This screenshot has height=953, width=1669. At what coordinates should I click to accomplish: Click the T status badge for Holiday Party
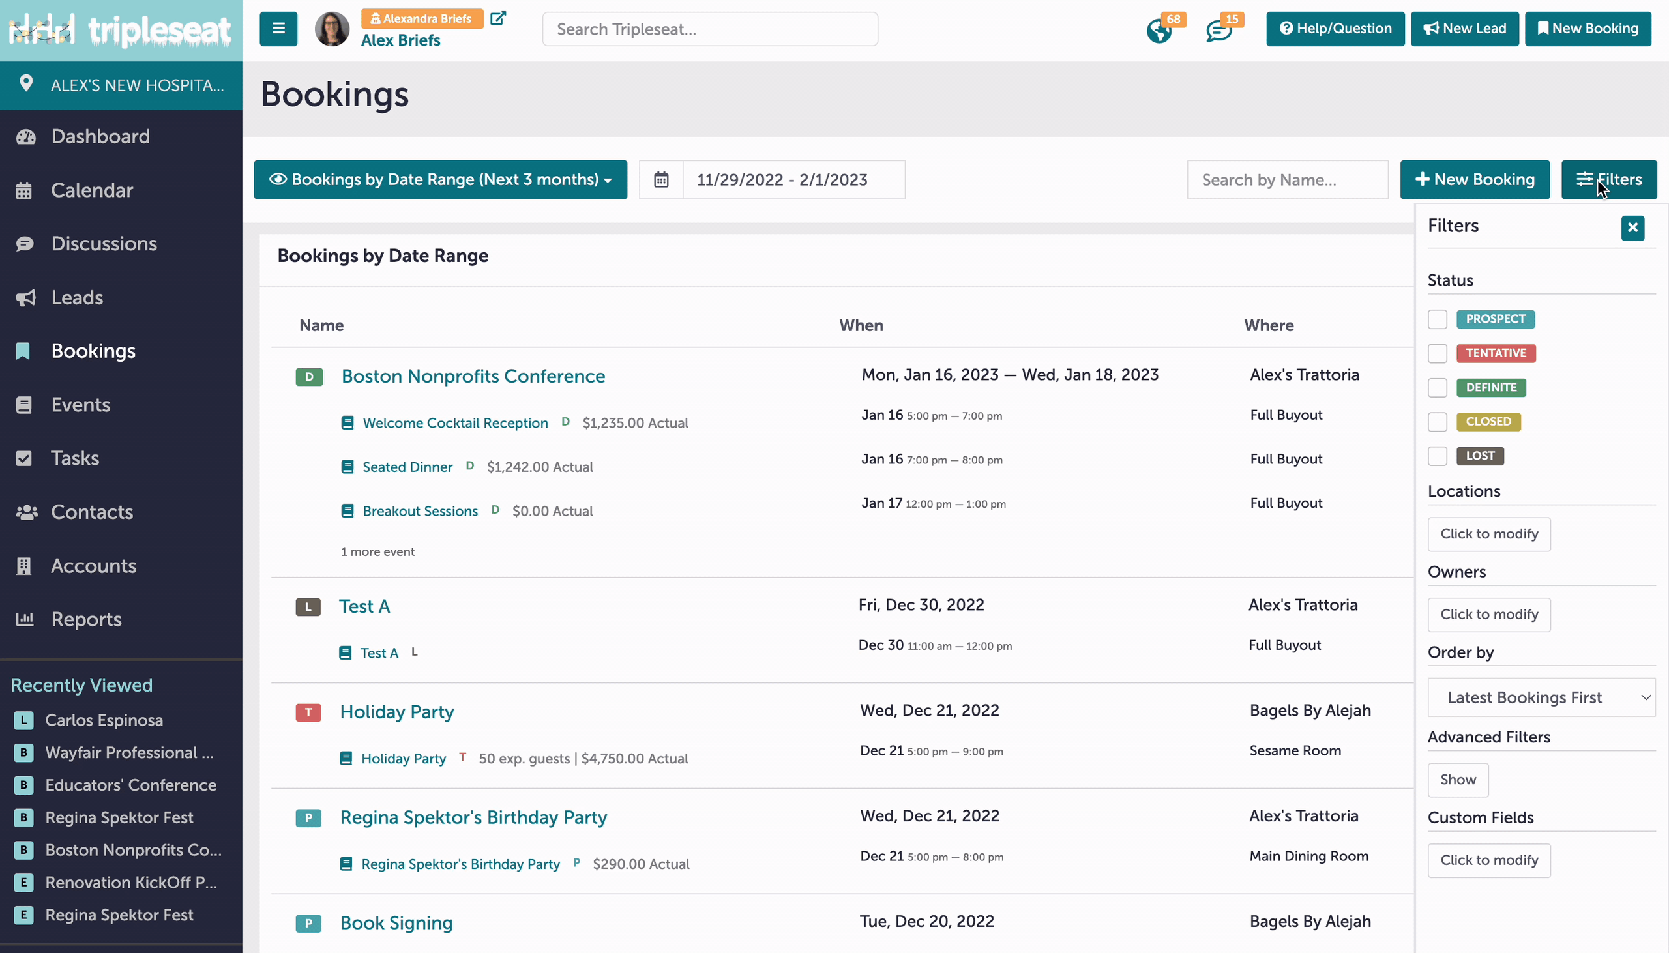point(308,712)
